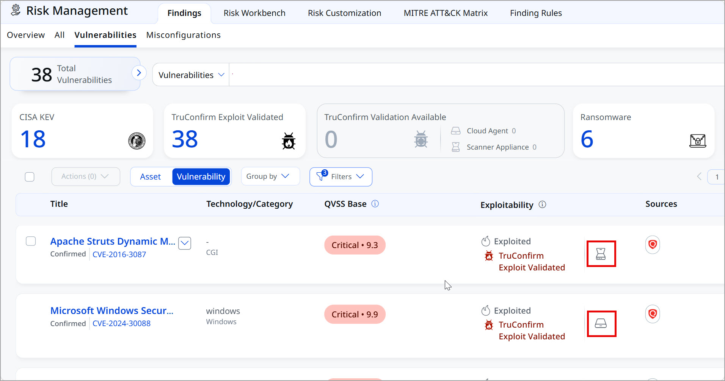The height and width of the screenshot is (381, 725).
Task: Click the windows technology text
Action: [x=223, y=311]
